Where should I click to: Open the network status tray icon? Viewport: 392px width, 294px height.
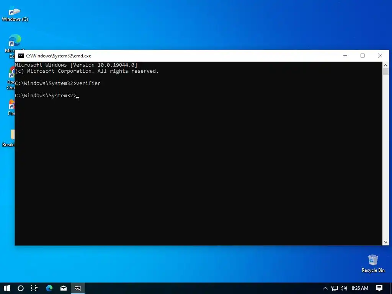335,288
